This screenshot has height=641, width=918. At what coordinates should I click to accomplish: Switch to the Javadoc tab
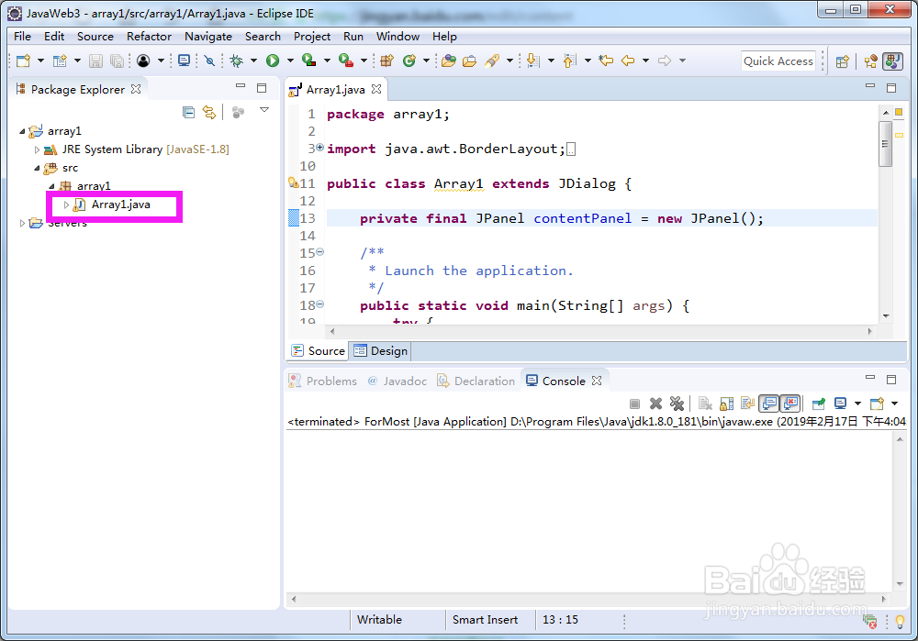(x=398, y=381)
